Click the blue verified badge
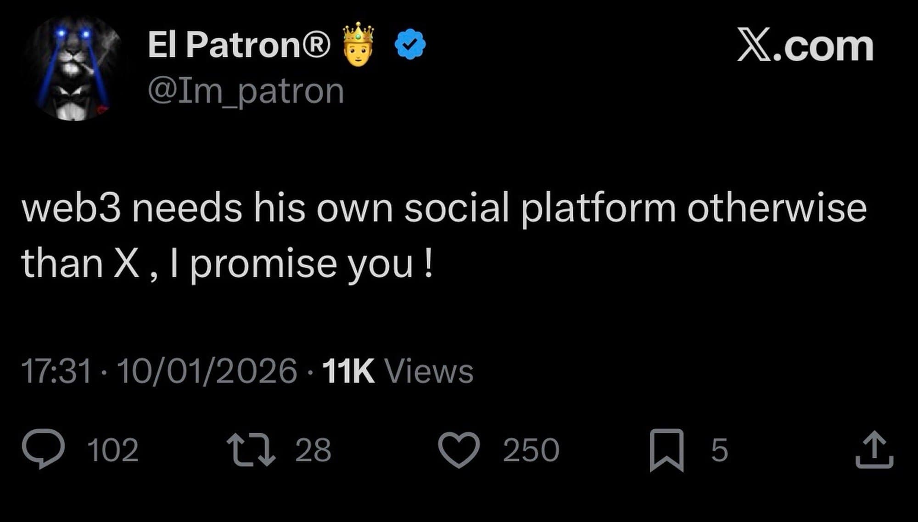The height and width of the screenshot is (522, 918). click(x=410, y=44)
